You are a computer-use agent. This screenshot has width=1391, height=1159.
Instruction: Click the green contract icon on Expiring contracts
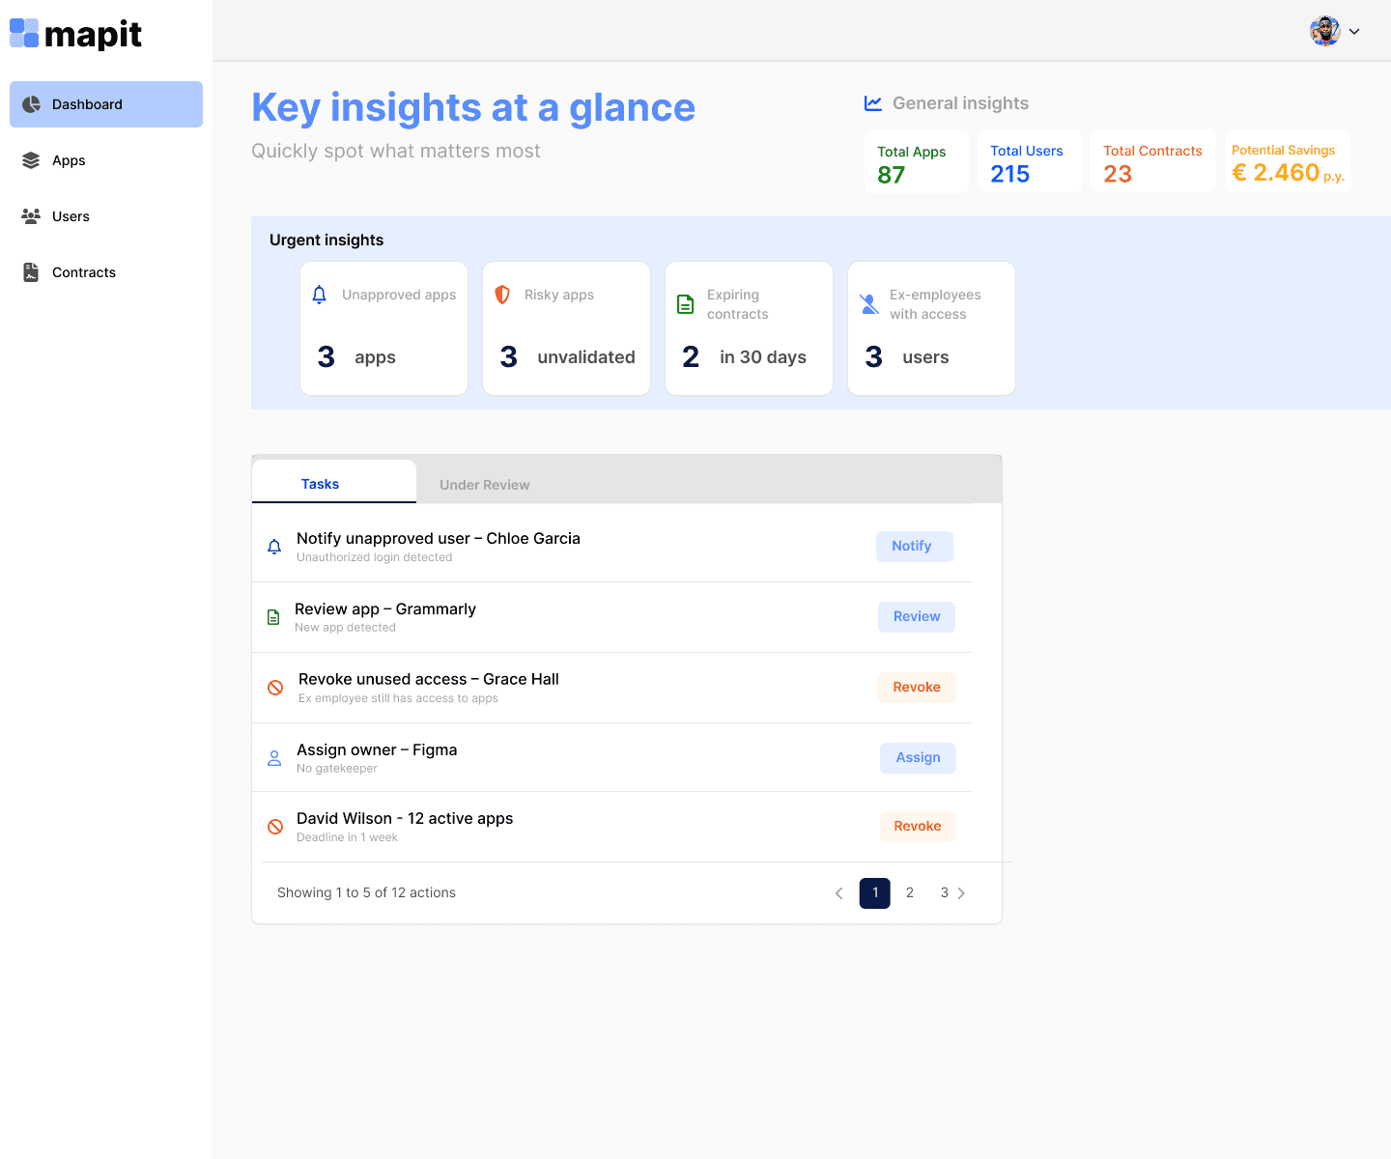click(685, 303)
